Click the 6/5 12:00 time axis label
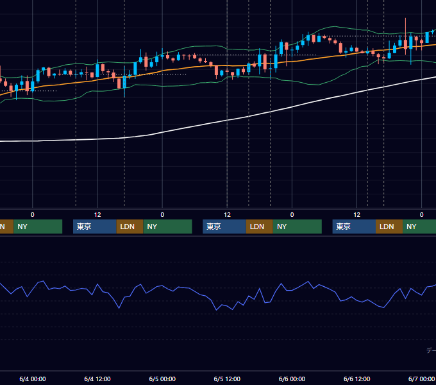Screen dimensions: 436x385 pyautogui.click(x=227, y=379)
